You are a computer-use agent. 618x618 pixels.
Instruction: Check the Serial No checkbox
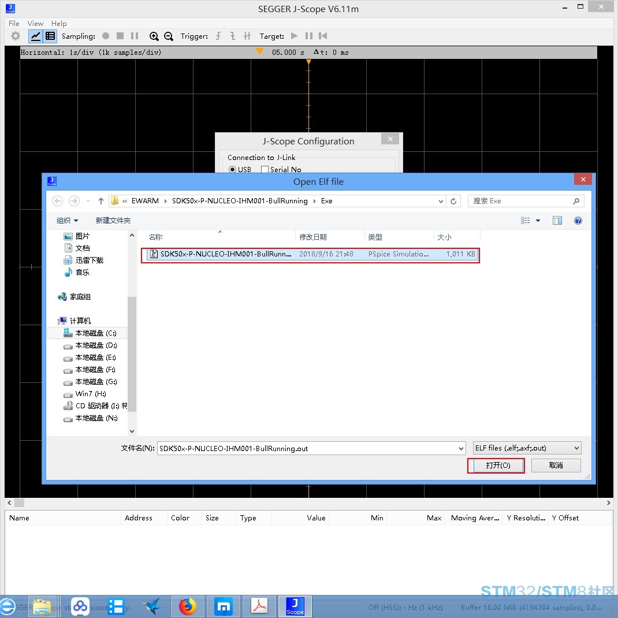click(265, 169)
